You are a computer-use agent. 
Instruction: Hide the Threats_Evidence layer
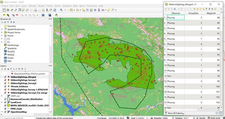5,86
